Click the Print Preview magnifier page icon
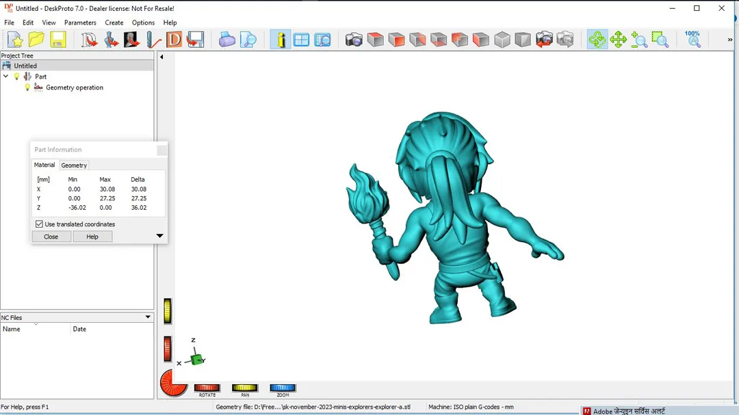739x415 pixels. click(248, 40)
